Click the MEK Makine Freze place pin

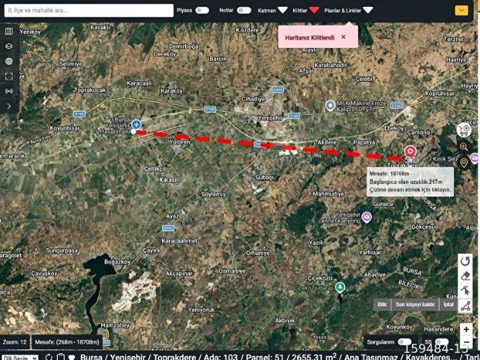coord(330,106)
